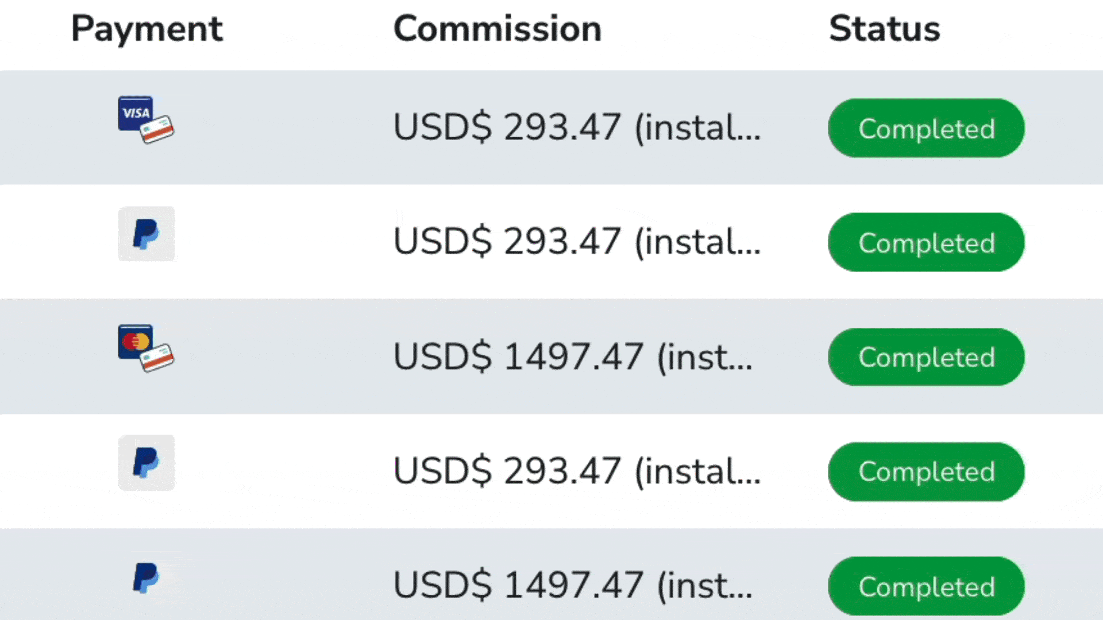Click Completed badge in the Mastercard row

[926, 357]
